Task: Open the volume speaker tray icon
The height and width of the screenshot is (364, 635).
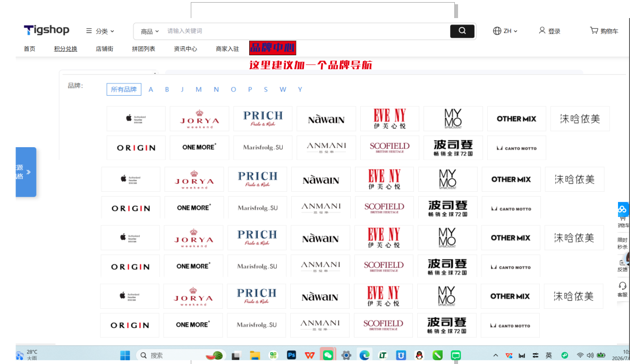Action: (590, 355)
